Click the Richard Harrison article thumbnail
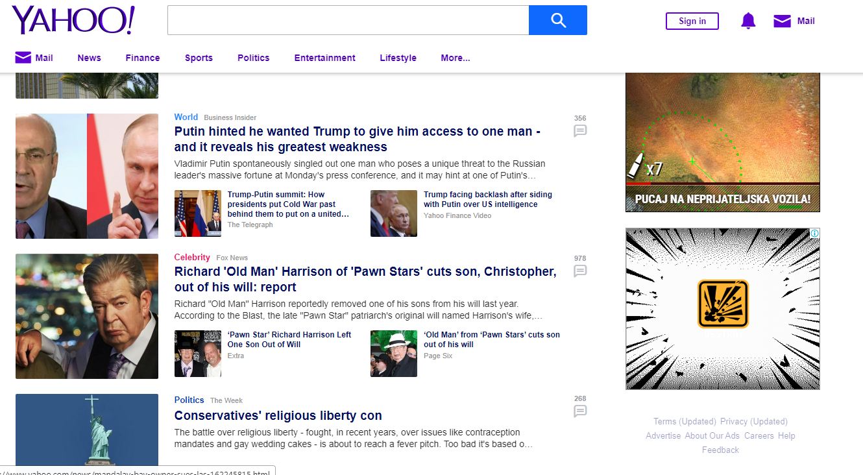This screenshot has width=863, height=475. click(87, 316)
